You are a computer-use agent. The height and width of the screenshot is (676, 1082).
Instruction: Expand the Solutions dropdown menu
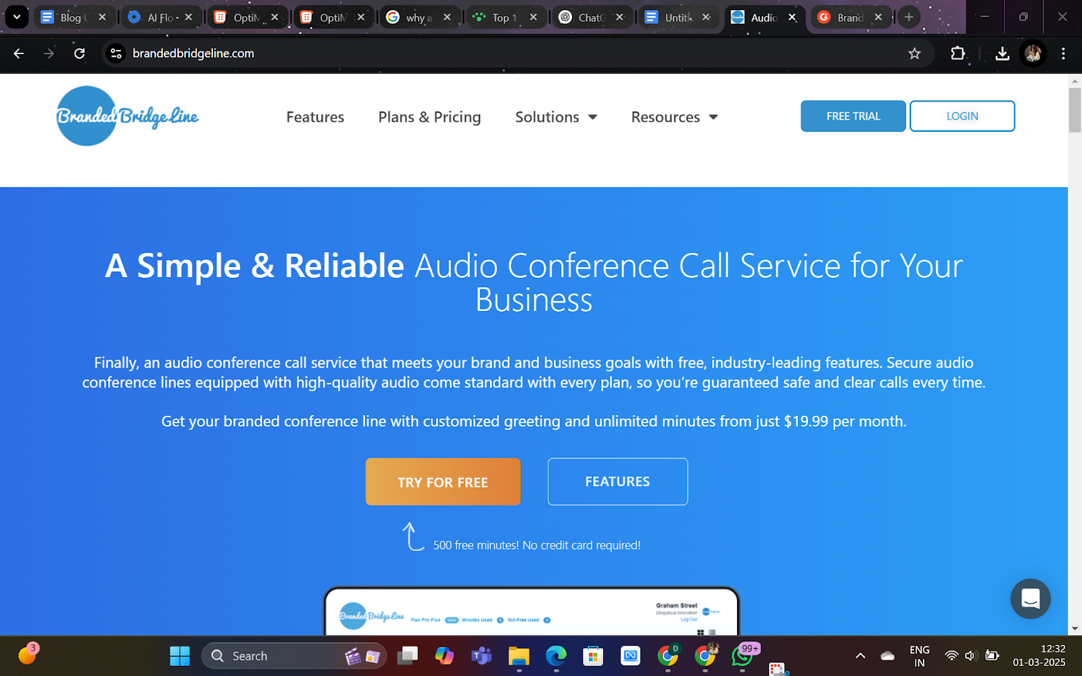556,117
